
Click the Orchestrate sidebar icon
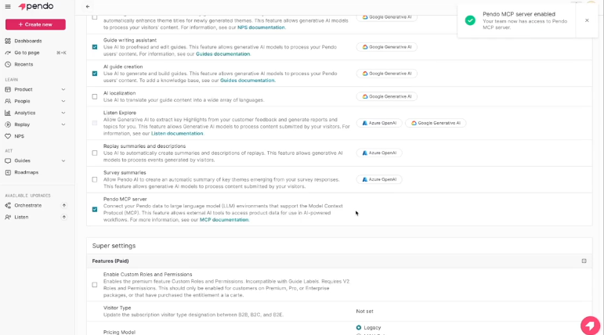[x=8, y=206]
